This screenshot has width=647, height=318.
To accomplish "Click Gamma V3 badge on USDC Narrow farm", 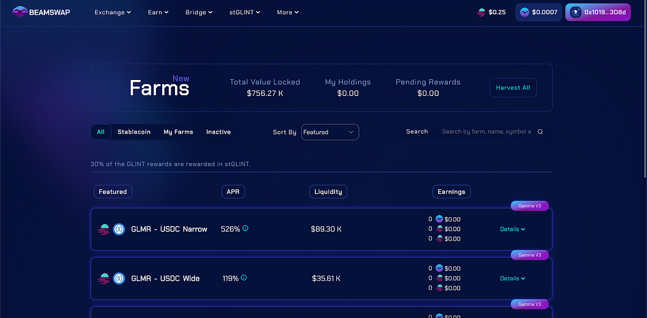I will pos(530,205).
